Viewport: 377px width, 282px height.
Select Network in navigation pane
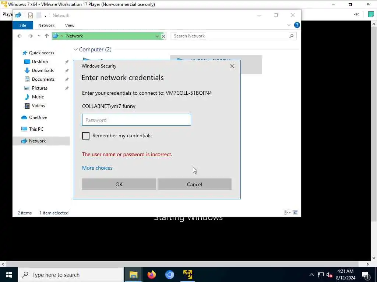37,141
